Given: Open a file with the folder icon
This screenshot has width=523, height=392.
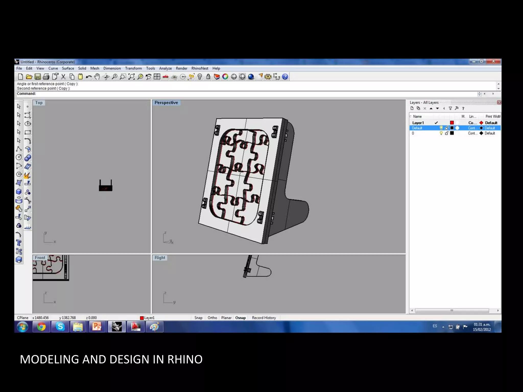Looking at the screenshot, I should click(x=29, y=77).
